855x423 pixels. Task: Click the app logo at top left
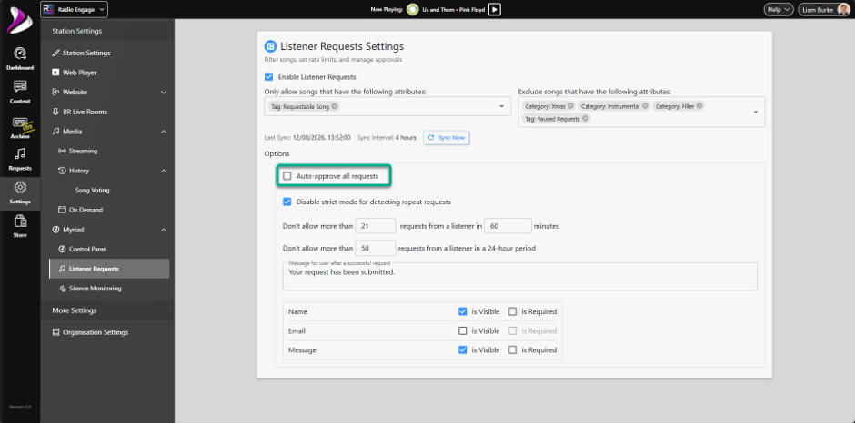(x=20, y=20)
